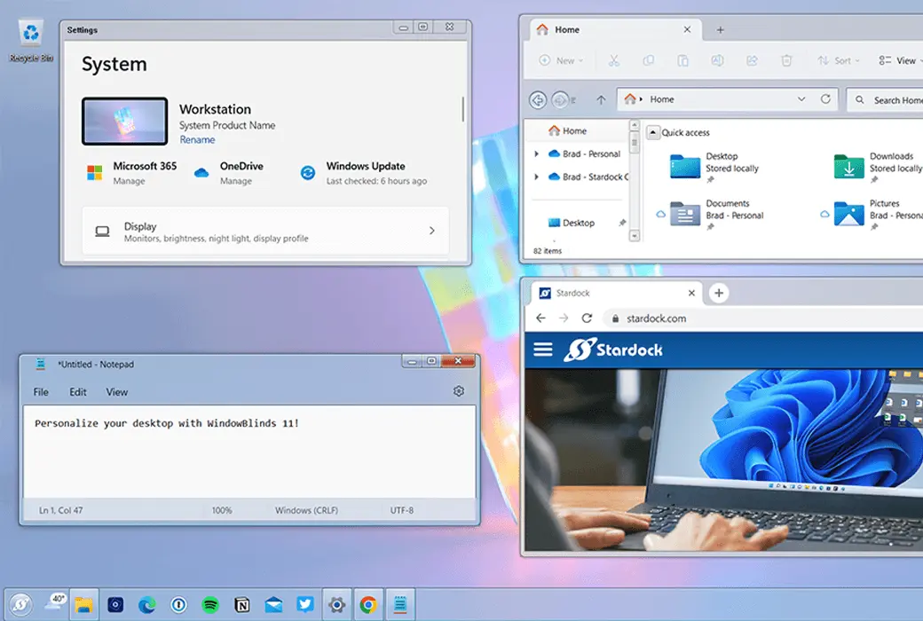Launch Spotify from the taskbar
923x621 pixels.
coord(210,604)
